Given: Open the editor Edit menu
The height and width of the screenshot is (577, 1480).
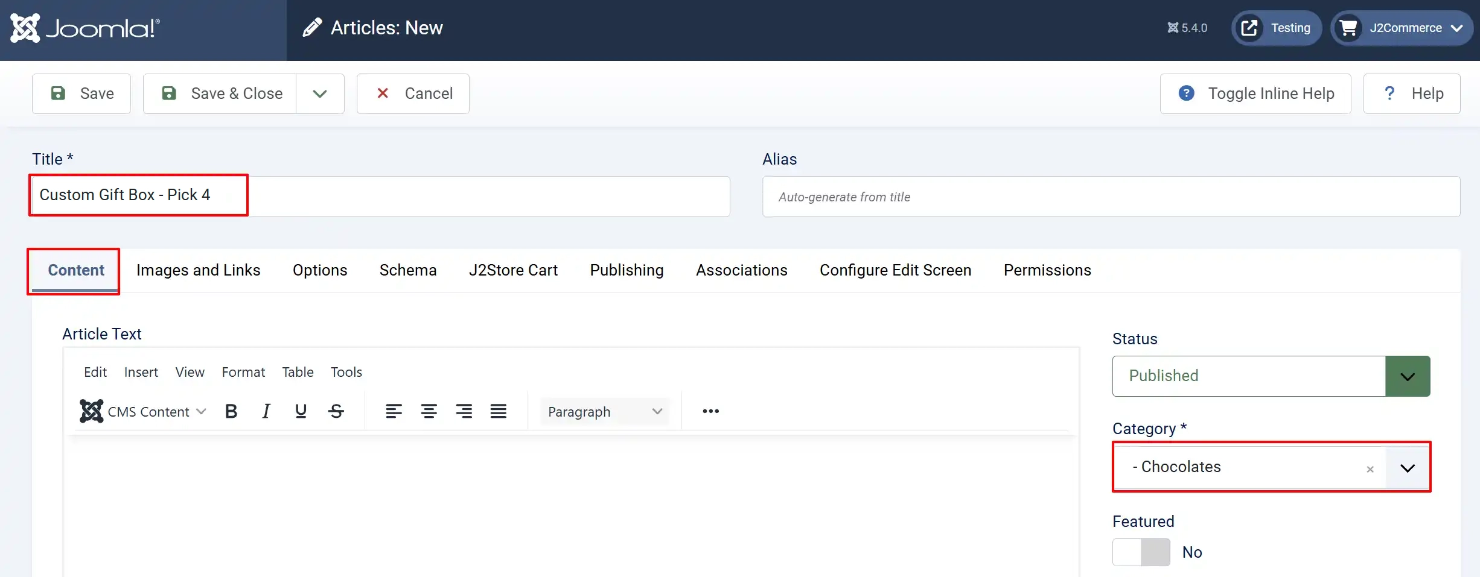Looking at the screenshot, I should click(95, 372).
